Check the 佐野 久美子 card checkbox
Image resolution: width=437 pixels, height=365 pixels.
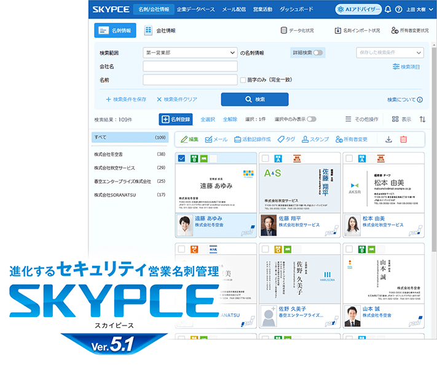coord(266,249)
